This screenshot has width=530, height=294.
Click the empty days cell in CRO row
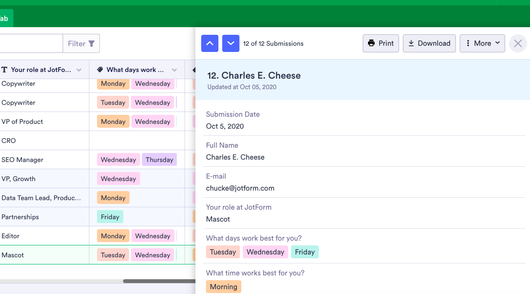pyautogui.click(x=137, y=141)
